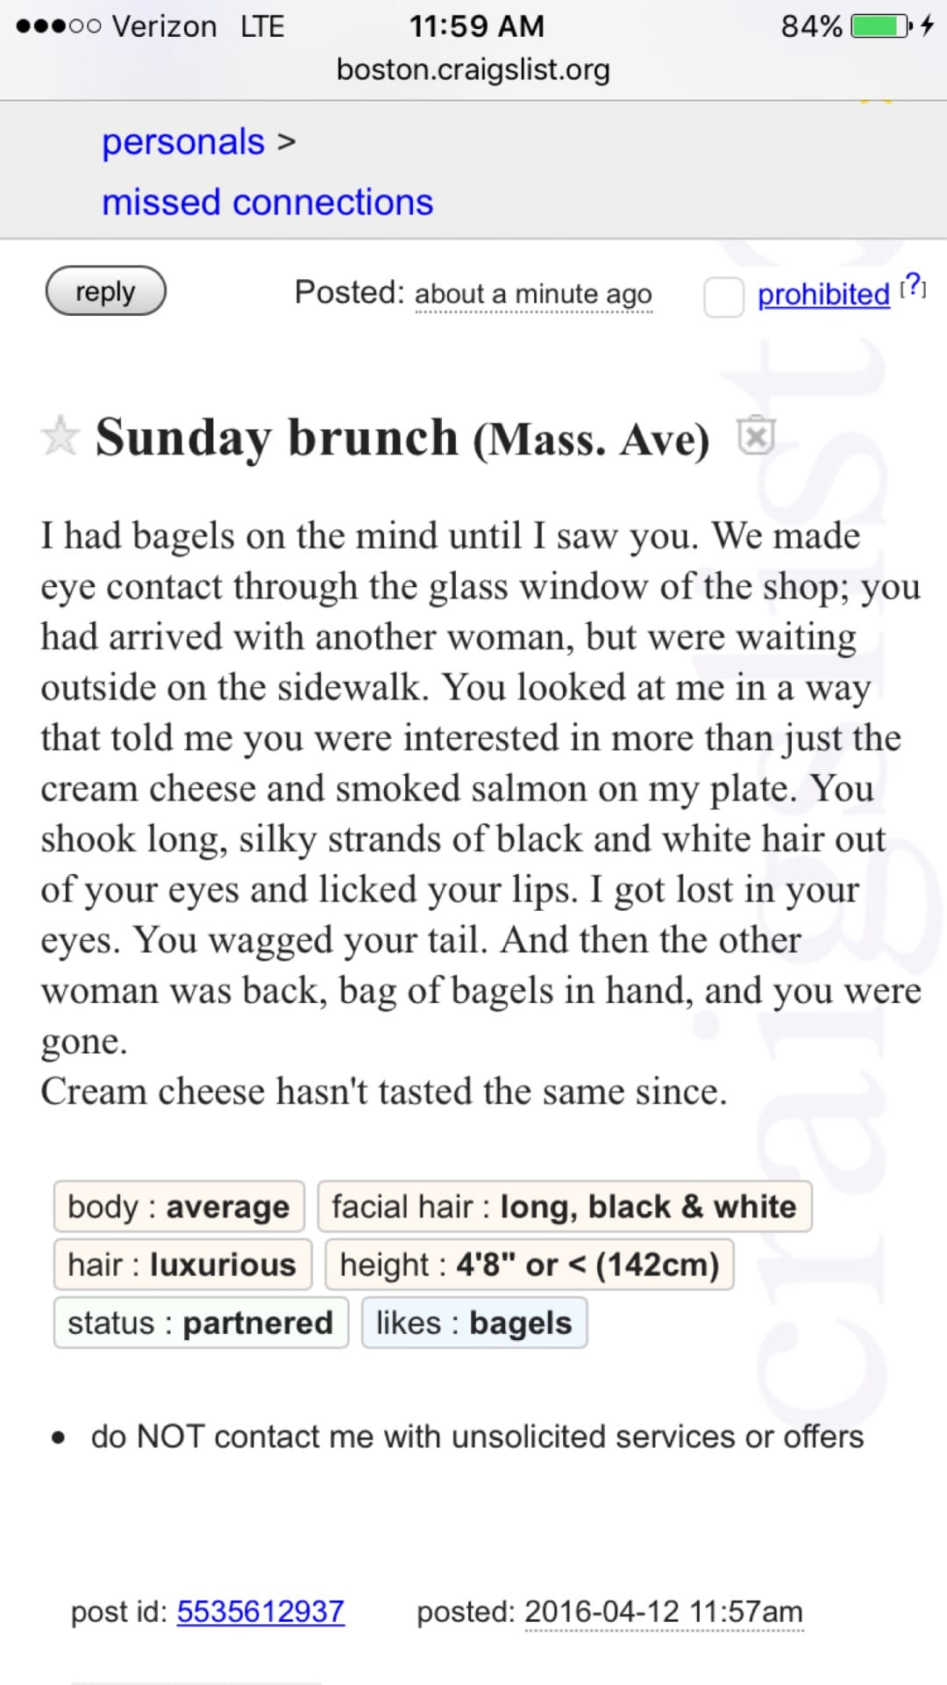Star the Sunday brunch post as favorite

click(60, 436)
